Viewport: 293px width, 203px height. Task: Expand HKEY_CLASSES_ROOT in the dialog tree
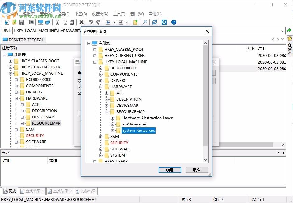pos(95,50)
